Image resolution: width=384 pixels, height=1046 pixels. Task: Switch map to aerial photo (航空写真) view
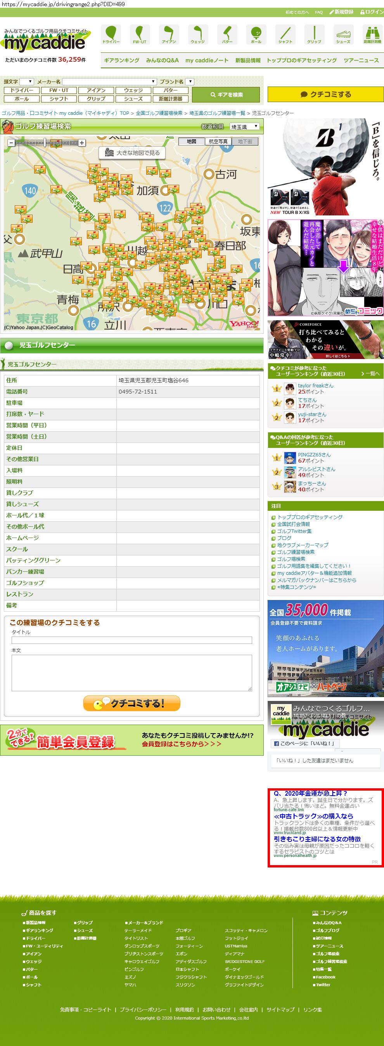[218, 141]
